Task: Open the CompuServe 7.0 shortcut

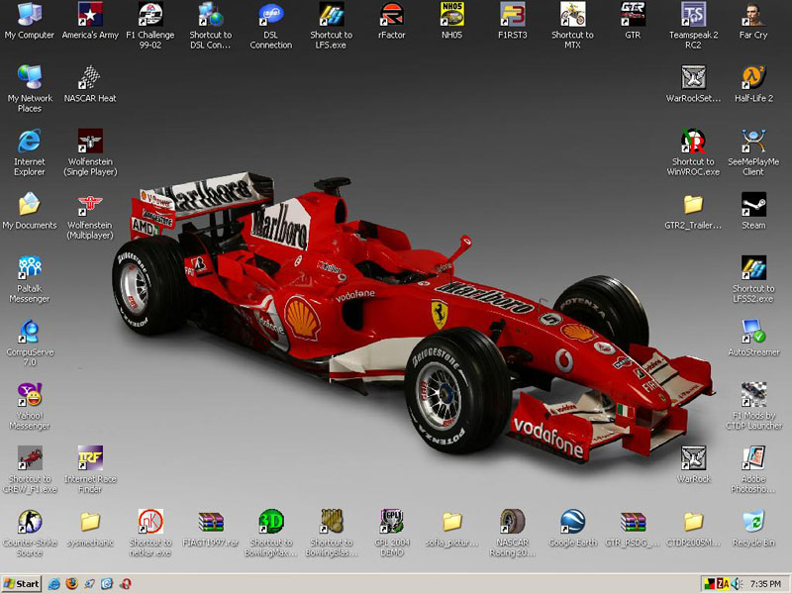Action: (x=30, y=343)
